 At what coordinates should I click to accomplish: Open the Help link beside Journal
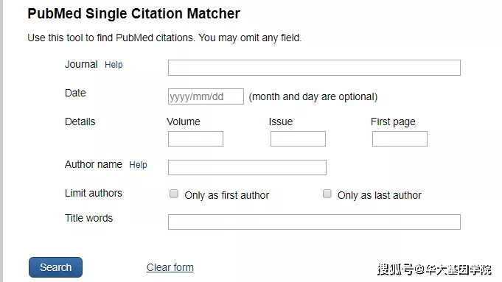114,65
